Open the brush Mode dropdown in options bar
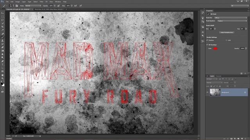250x140 pixels. [x=33, y=6]
